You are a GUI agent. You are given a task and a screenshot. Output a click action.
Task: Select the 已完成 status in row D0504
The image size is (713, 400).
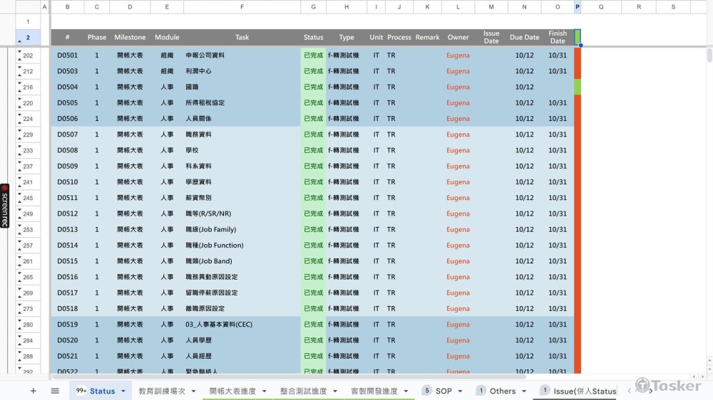pyautogui.click(x=313, y=87)
